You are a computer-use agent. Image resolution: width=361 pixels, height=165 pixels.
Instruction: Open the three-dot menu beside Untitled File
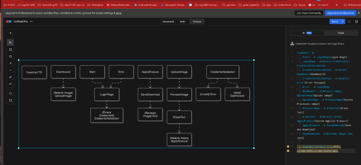(31, 21)
